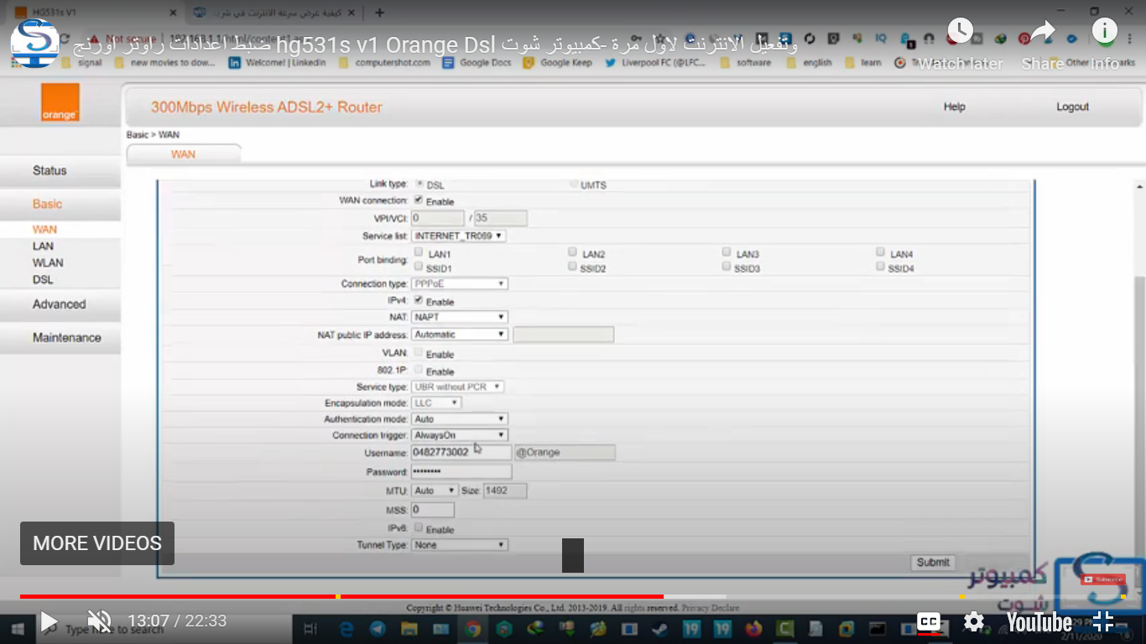The height and width of the screenshot is (644, 1146).
Task: Open the Edge taskbar icon
Action: coord(346,628)
